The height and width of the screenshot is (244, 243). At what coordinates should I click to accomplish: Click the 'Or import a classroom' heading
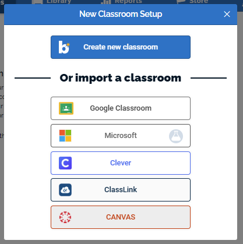click(x=121, y=78)
